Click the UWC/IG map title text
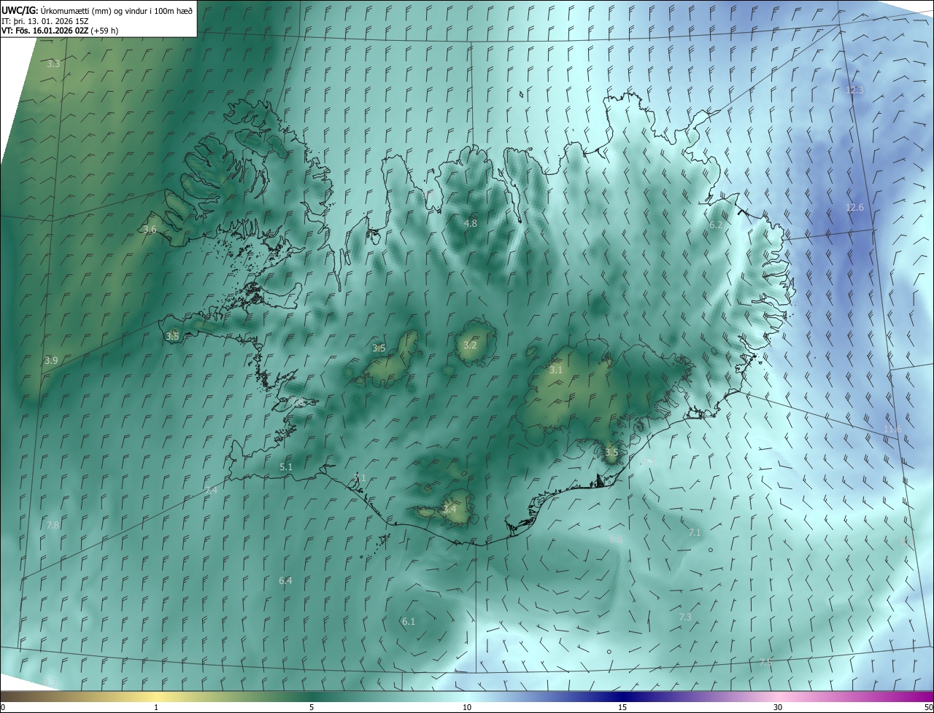The height and width of the screenshot is (713, 934). pyautogui.click(x=97, y=10)
